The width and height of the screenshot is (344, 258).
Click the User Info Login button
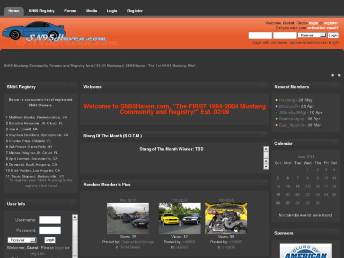coord(50,240)
